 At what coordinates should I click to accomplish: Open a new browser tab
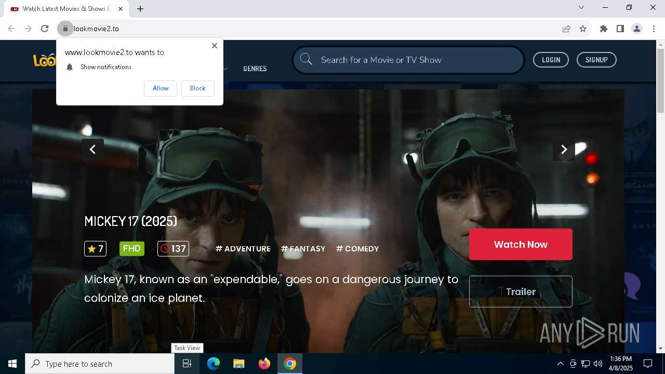(x=140, y=9)
